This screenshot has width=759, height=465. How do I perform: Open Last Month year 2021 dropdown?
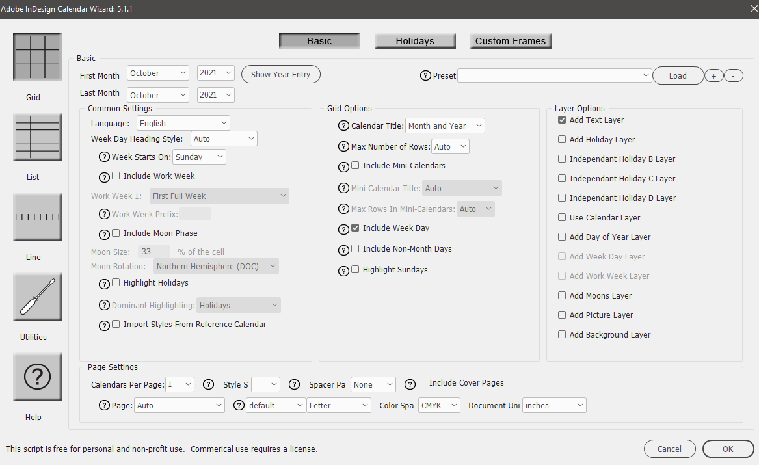coord(216,95)
